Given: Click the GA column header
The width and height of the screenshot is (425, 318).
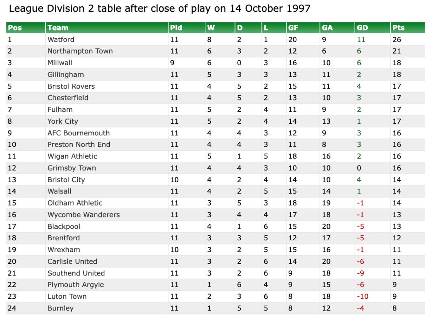Looking at the screenshot, I should (327, 28).
